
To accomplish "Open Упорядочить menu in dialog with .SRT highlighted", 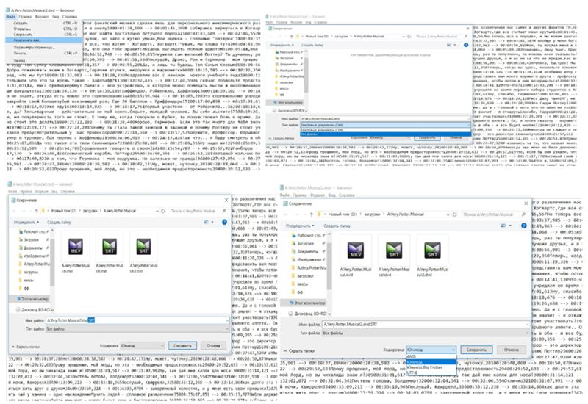I will (26, 223).
